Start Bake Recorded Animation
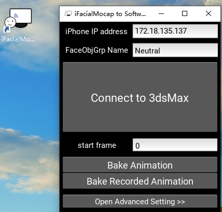Image resolution: width=222 pixels, height=212 pixels. tap(140, 181)
